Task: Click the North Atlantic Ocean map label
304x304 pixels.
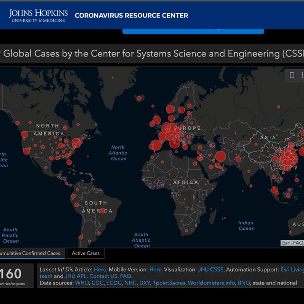Action: (118, 153)
